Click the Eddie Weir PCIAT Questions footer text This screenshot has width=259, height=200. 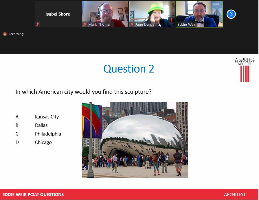[33, 195]
